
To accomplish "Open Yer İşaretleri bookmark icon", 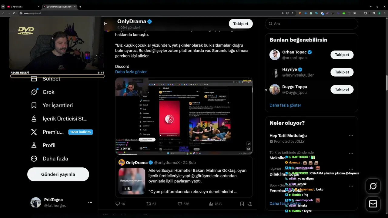I will click(34, 105).
